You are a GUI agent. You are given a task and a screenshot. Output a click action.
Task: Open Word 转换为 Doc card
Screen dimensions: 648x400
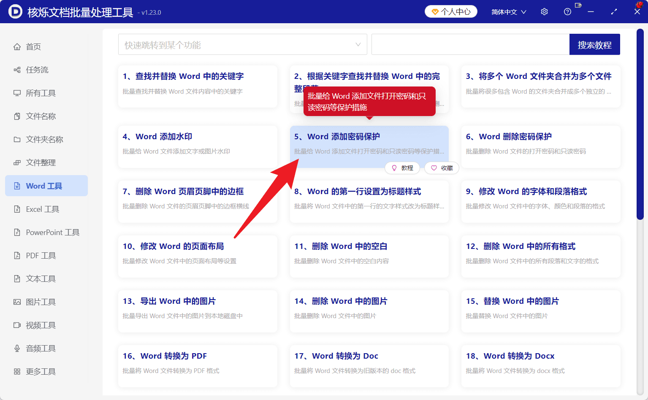pos(369,366)
